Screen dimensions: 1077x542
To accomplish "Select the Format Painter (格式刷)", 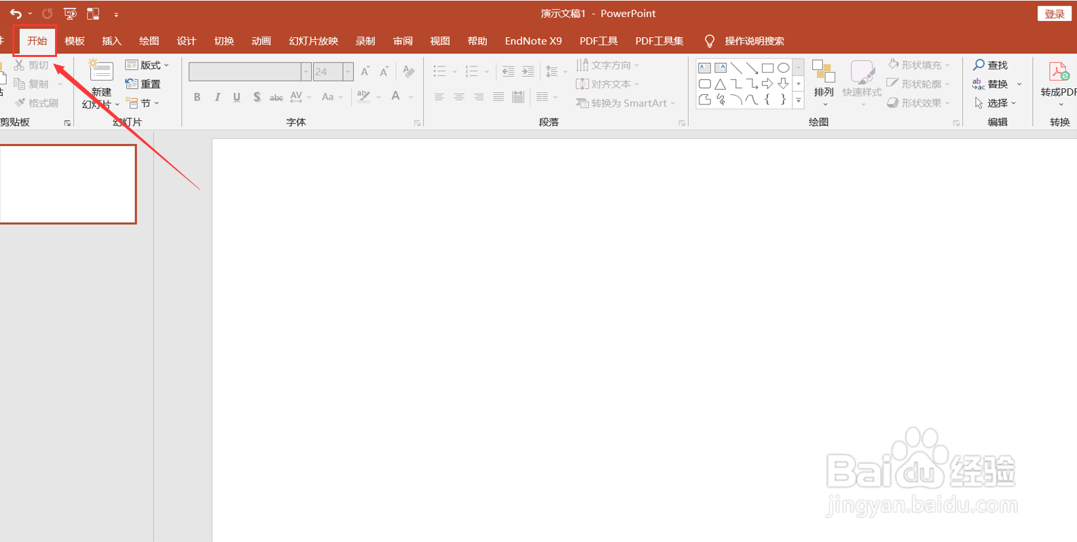I will coord(36,103).
